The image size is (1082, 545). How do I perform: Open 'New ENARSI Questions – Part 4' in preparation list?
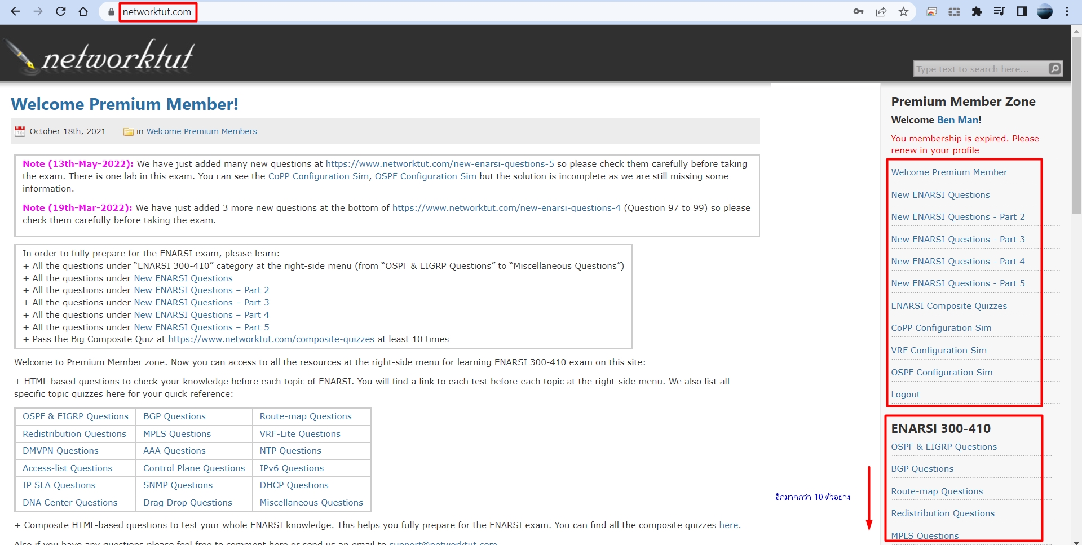201,315
